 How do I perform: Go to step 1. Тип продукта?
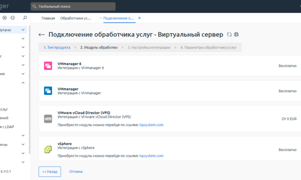[57, 48]
